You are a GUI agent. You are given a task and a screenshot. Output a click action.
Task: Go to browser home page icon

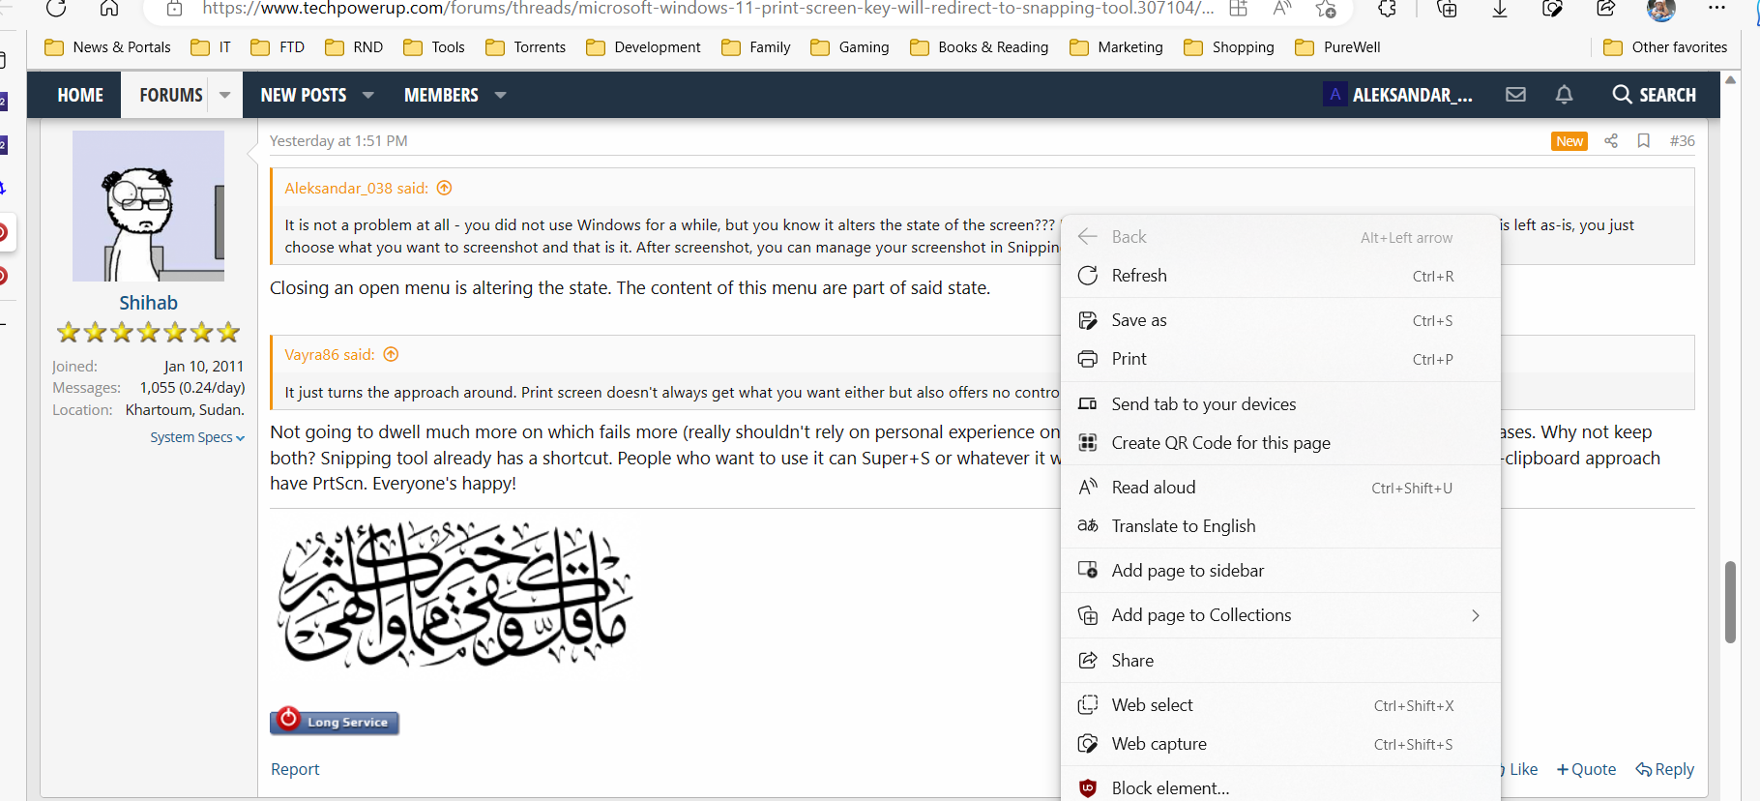pyautogui.click(x=109, y=9)
